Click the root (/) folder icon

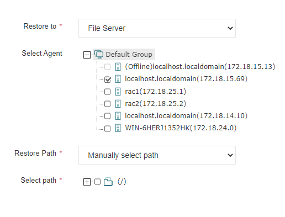(x=108, y=182)
